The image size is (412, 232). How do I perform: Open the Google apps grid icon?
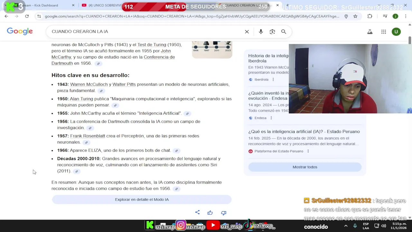click(x=383, y=32)
